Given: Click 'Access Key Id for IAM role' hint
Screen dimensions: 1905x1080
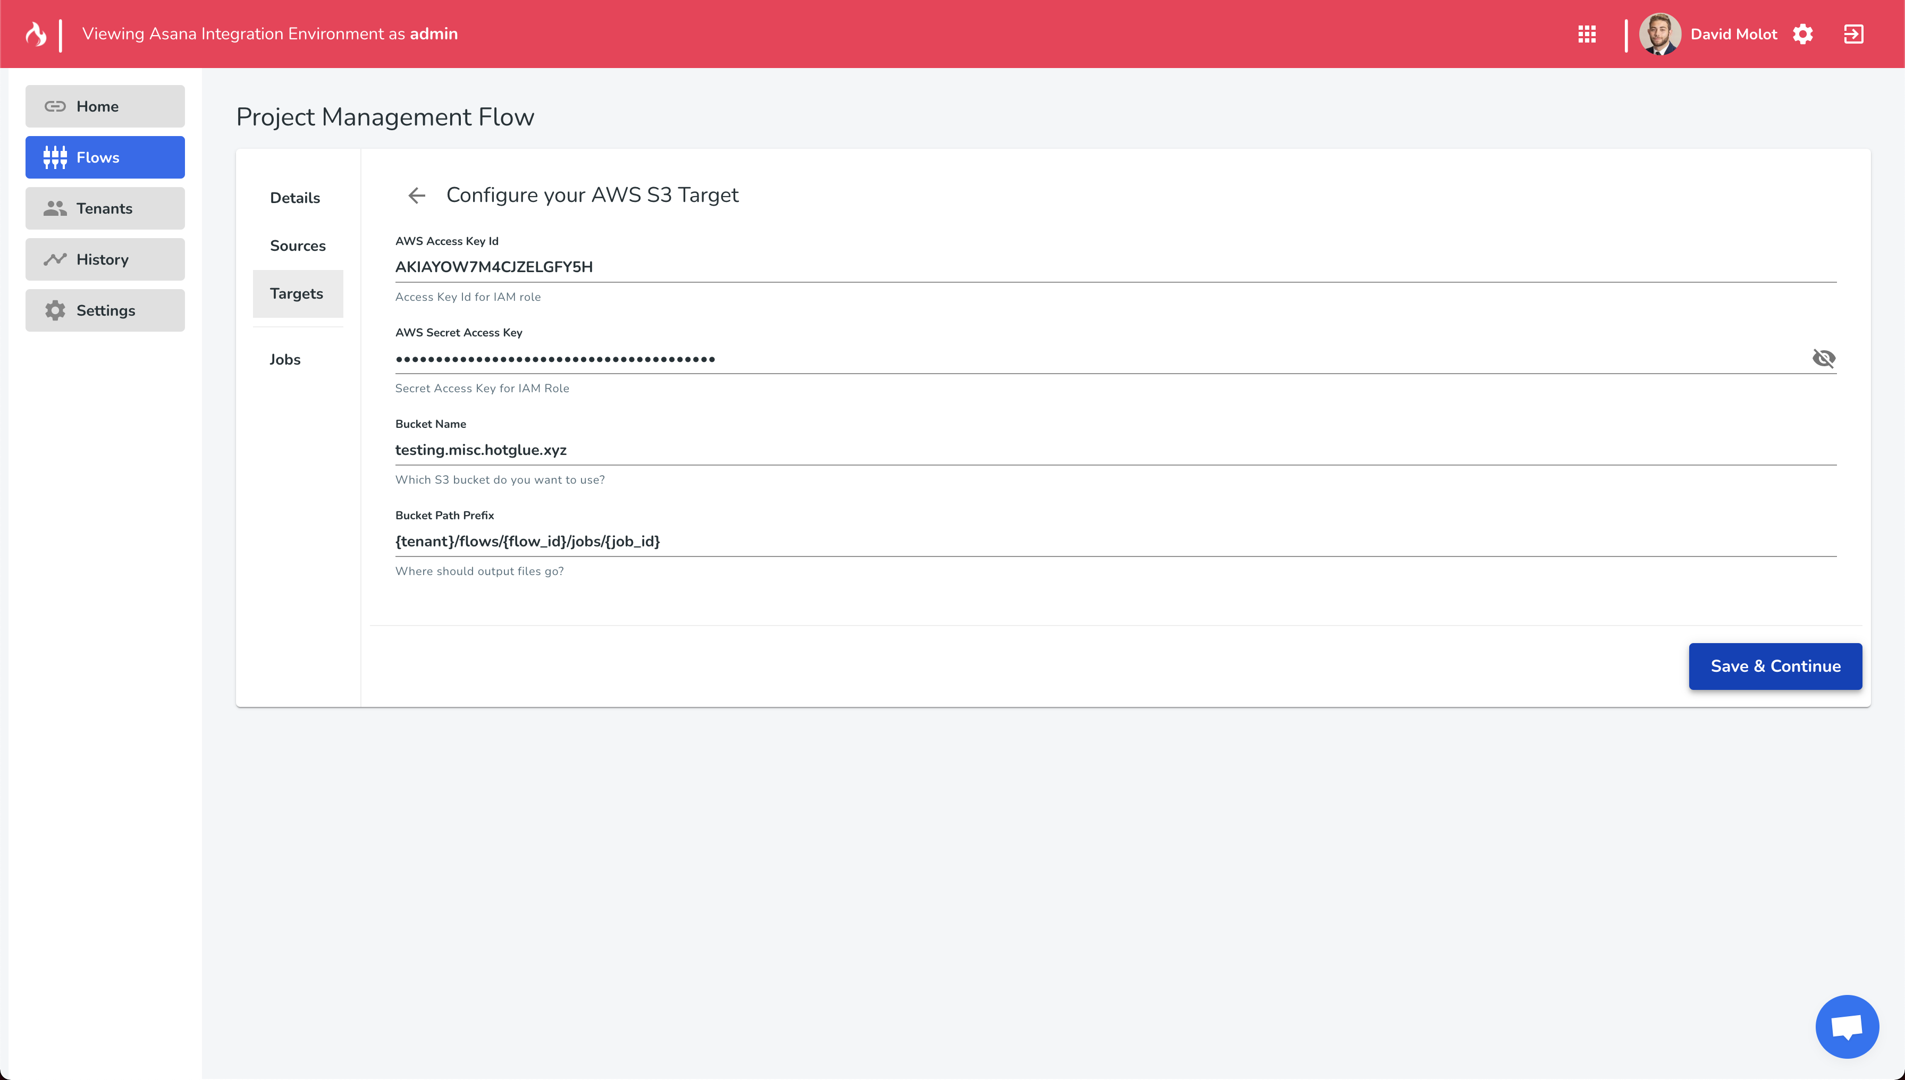Looking at the screenshot, I should 468,297.
